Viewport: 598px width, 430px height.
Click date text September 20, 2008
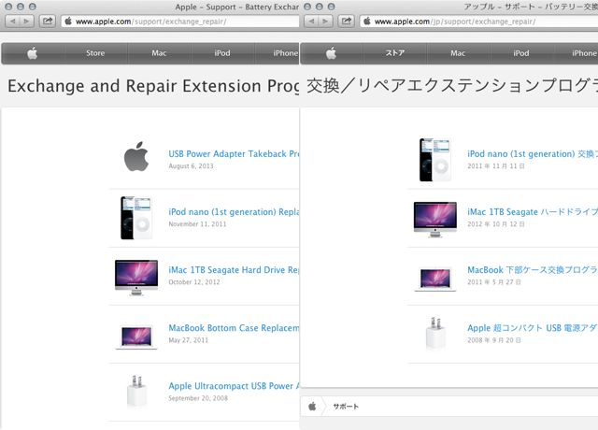pyautogui.click(x=198, y=398)
